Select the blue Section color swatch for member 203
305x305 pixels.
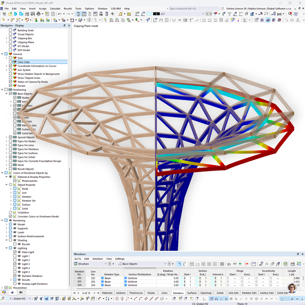125,281
